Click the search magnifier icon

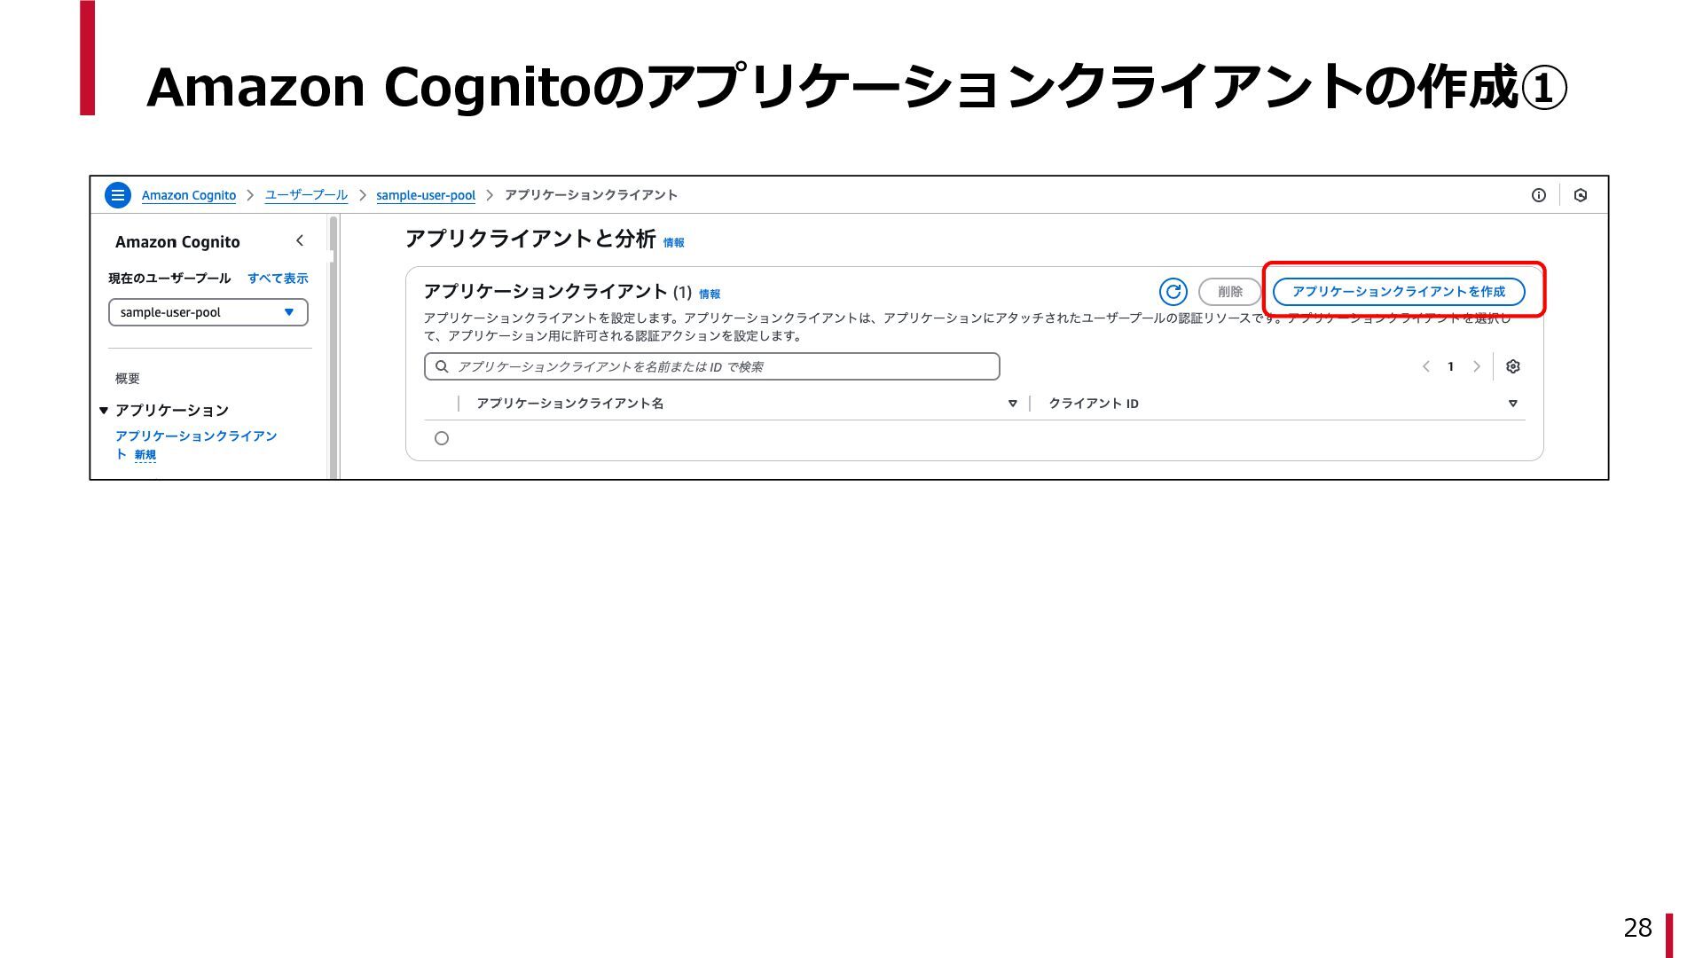click(x=442, y=366)
